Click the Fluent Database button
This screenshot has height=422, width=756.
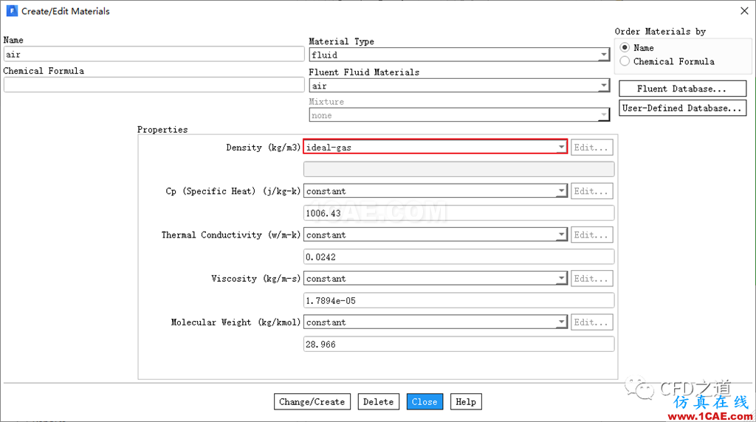(682, 89)
